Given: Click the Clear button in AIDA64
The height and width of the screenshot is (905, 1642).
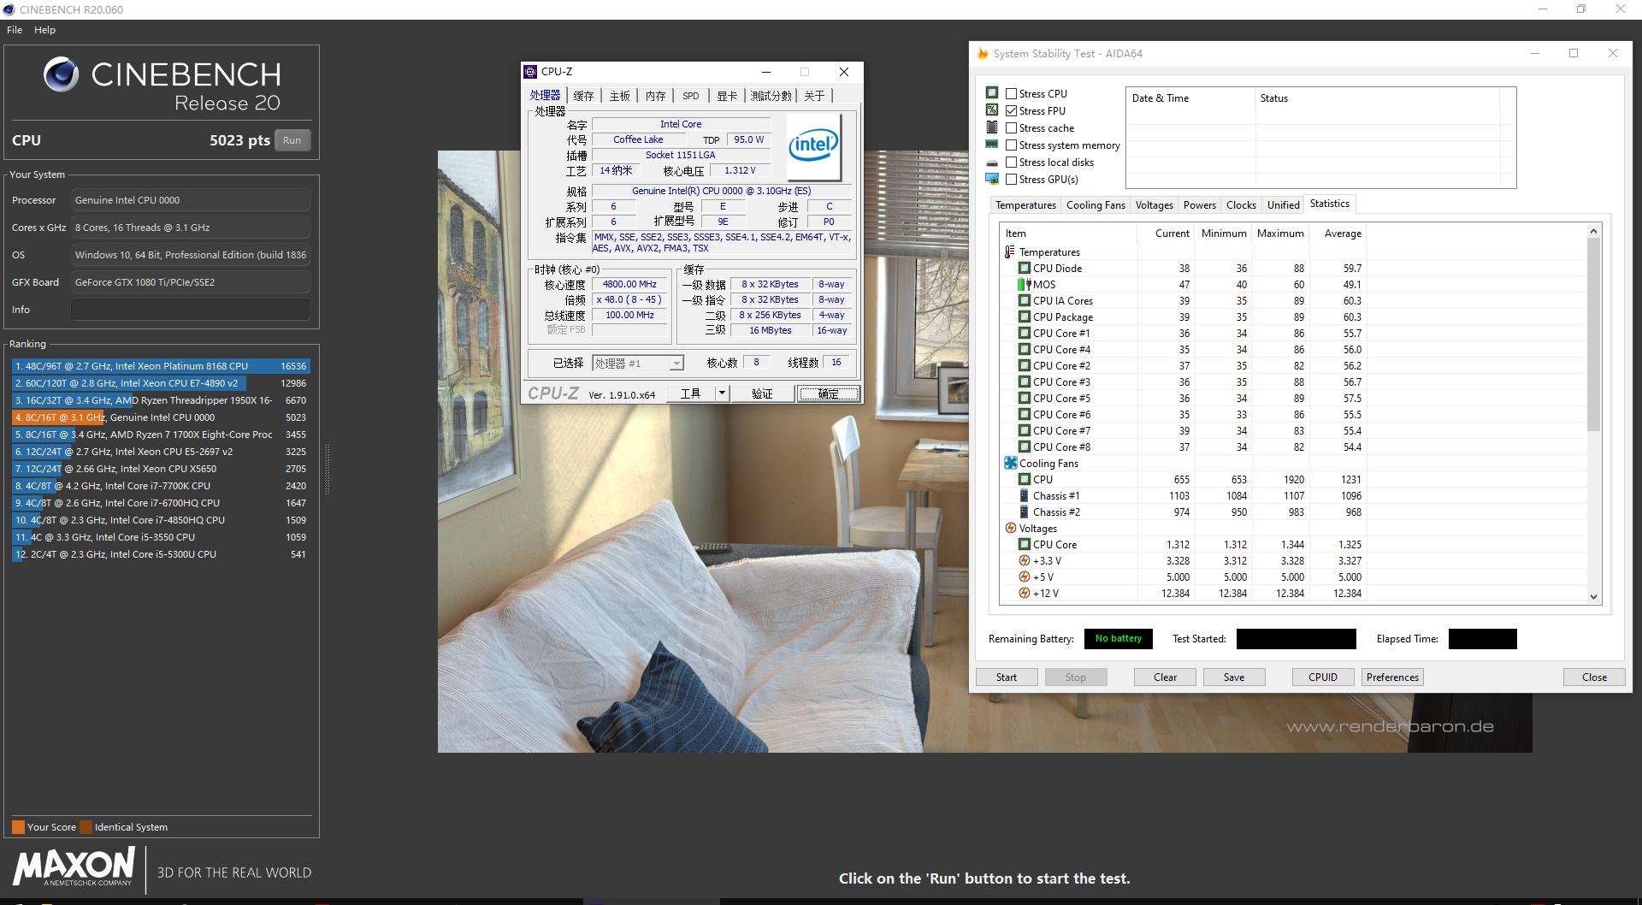Looking at the screenshot, I should (x=1165, y=677).
